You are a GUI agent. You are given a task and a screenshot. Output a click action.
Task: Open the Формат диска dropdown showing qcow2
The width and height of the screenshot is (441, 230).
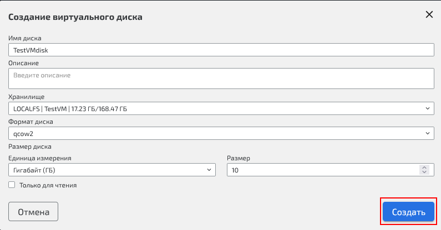click(x=216, y=133)
